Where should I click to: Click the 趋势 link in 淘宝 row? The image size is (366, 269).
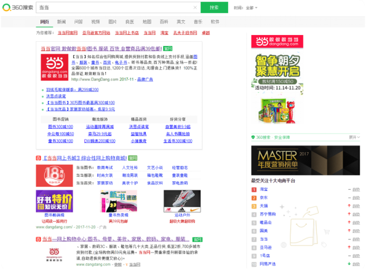356,190
